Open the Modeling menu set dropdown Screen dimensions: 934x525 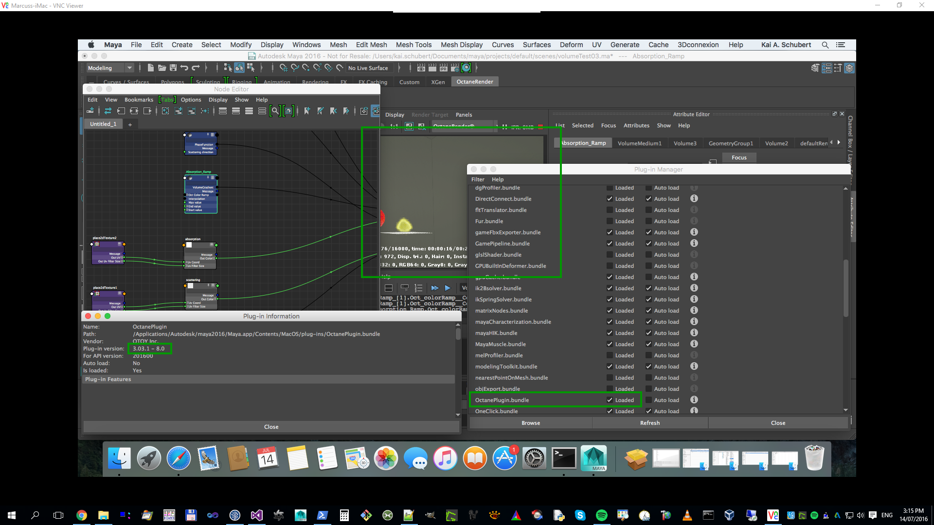[129, 68]
